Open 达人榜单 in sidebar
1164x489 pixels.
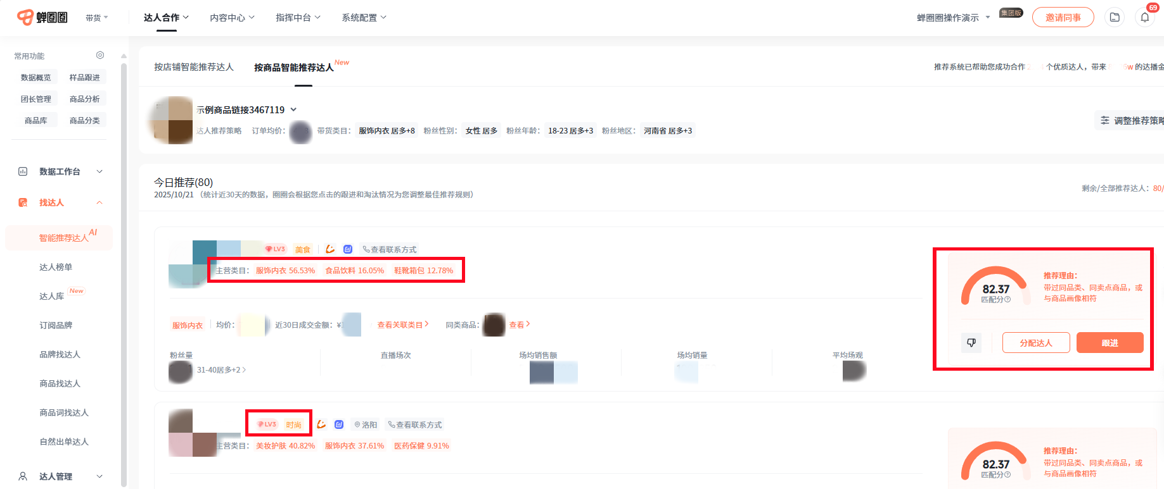tap(56, 267)
